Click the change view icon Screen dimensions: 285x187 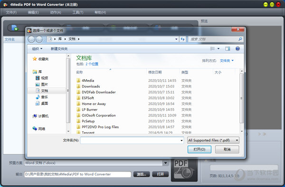point(212,49)
